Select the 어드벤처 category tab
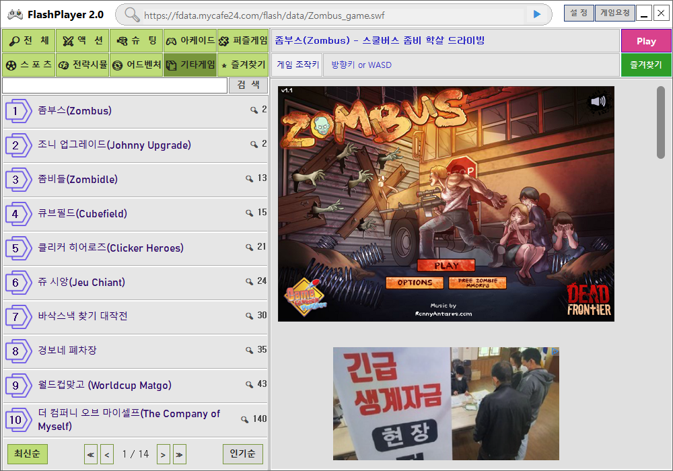Viewport: 673px width, 471px height. 136,65
